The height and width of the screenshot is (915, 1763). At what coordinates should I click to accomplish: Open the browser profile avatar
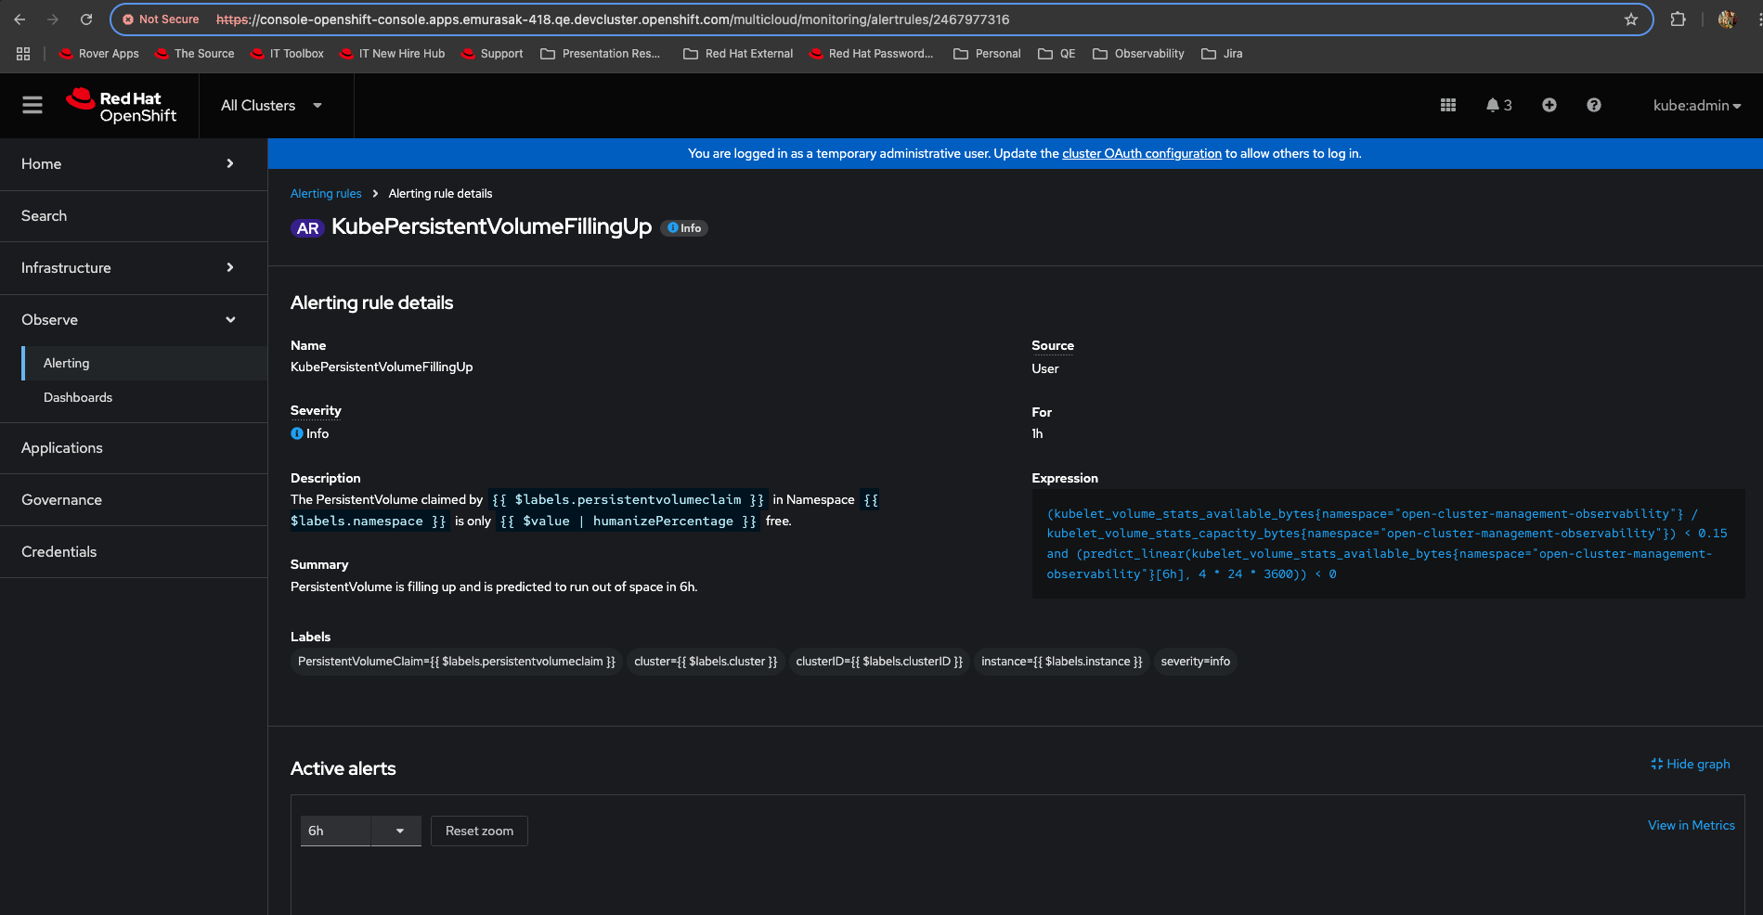1727,19
